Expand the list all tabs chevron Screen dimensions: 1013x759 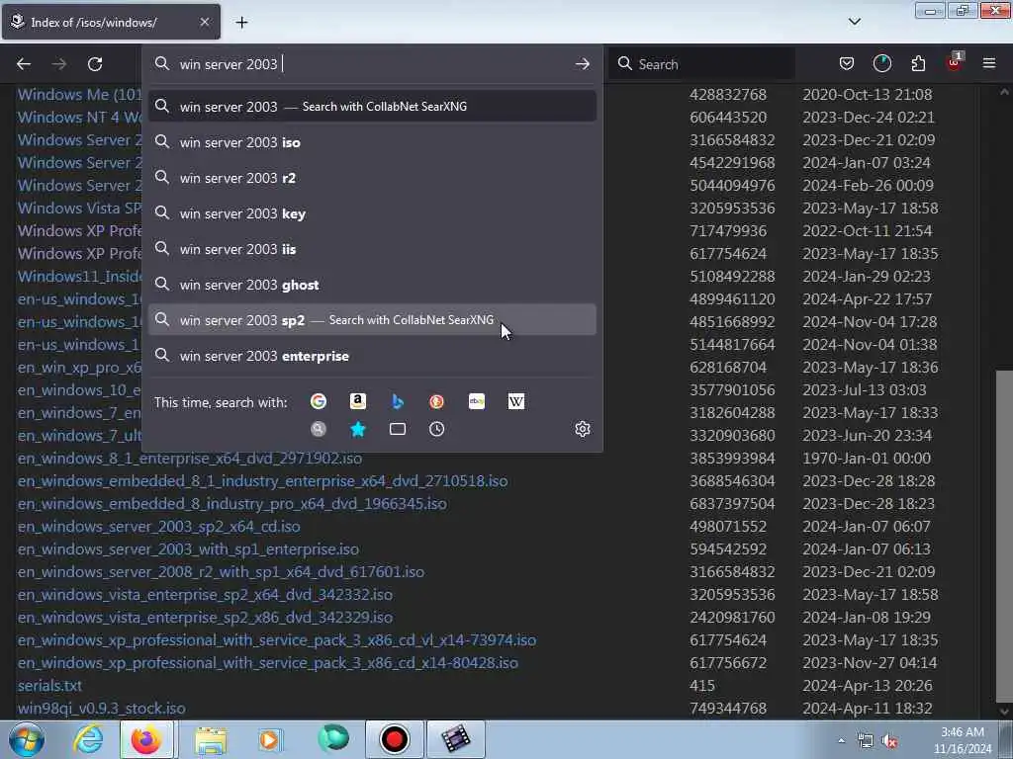(854, 22)
